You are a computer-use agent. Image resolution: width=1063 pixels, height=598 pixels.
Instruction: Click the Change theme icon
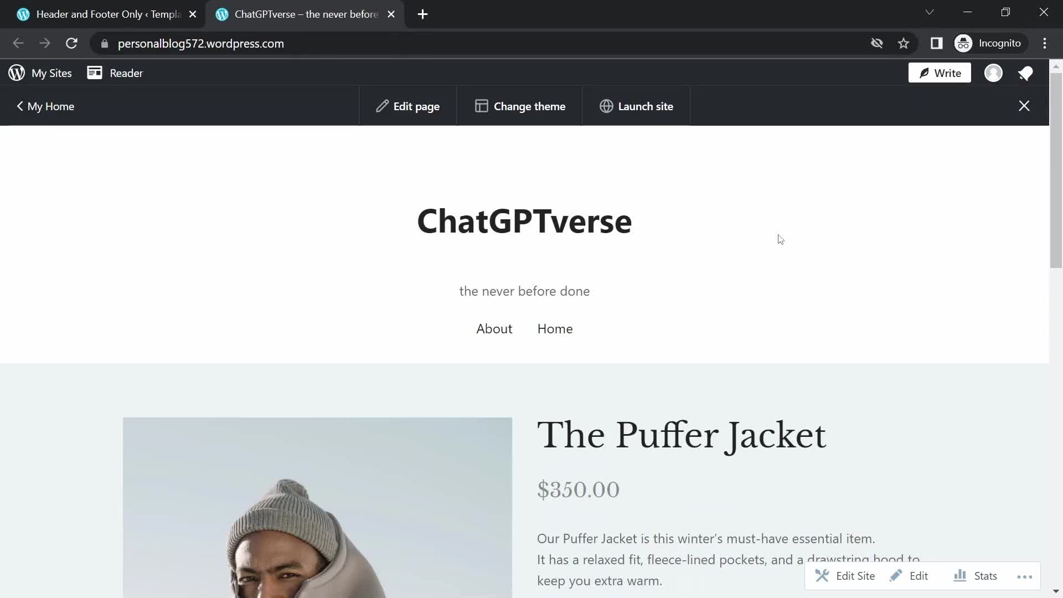pyautogui.click(x=481, y=107)
